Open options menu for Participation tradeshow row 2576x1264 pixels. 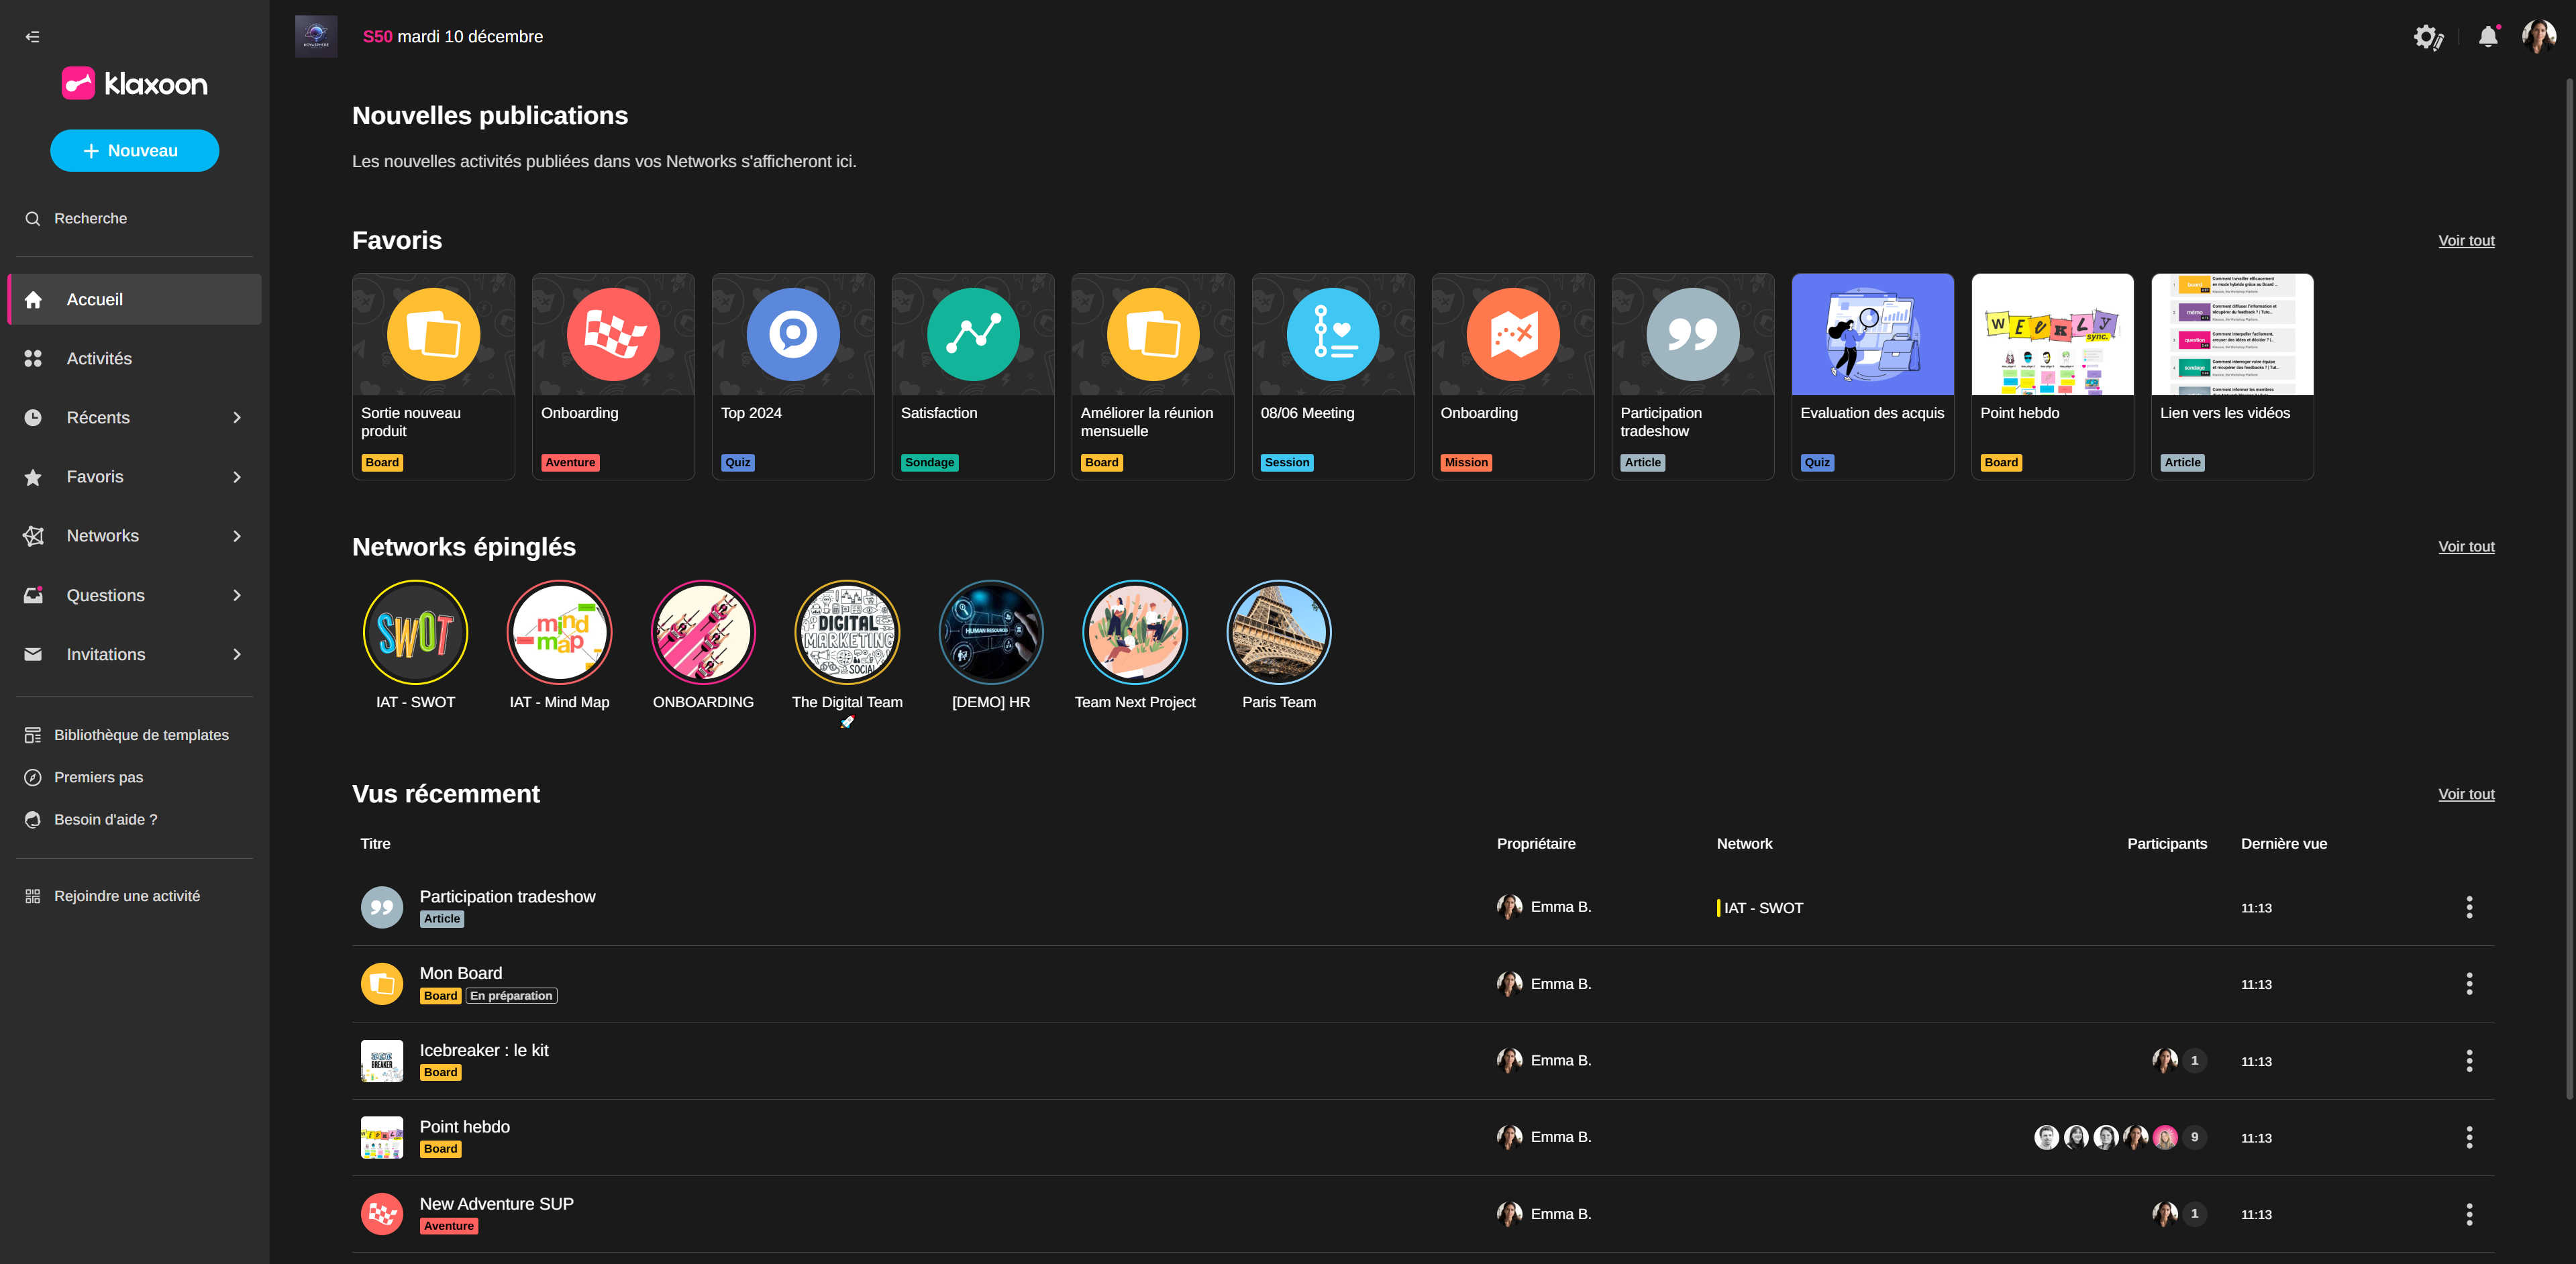2469,907
